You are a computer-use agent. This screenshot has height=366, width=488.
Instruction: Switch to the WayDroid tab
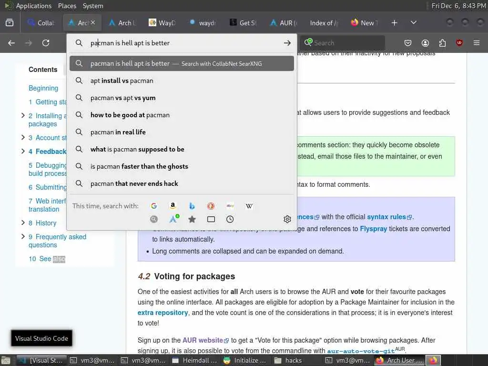coord(163,23)
